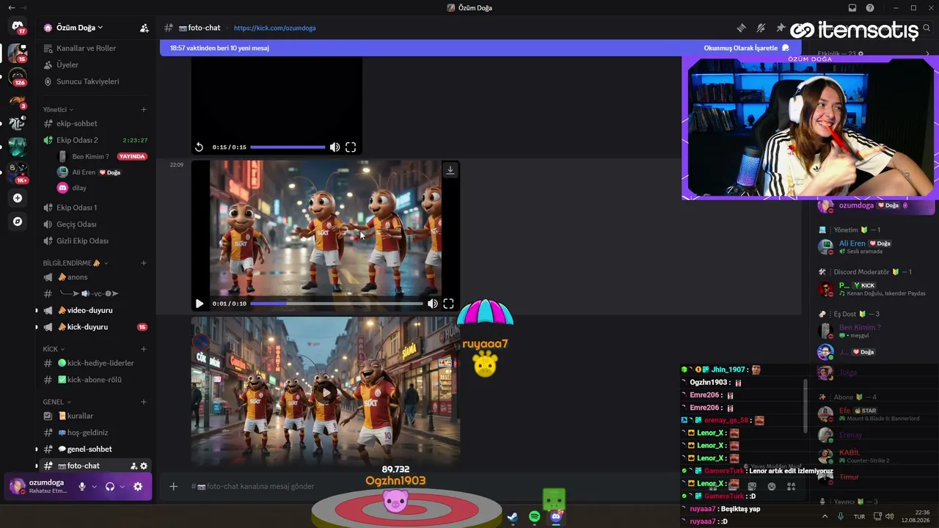Download the first cockroach video

pyautogui.click(x=450, y=170)
